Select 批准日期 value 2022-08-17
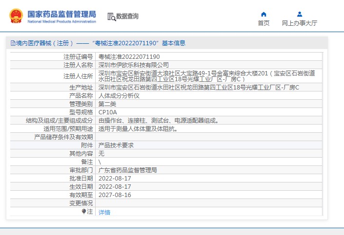 pos(115,179)
